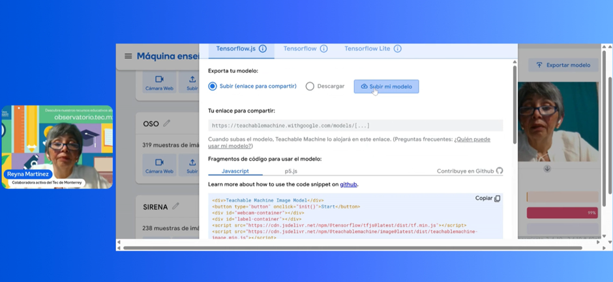Edit the SIRENA class name pencil icon
This screenshot has width=613, height=282.
coord(175,206)
